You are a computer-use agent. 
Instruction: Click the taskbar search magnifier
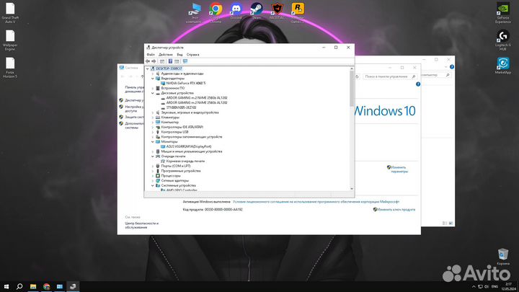(x=19, y=287)
